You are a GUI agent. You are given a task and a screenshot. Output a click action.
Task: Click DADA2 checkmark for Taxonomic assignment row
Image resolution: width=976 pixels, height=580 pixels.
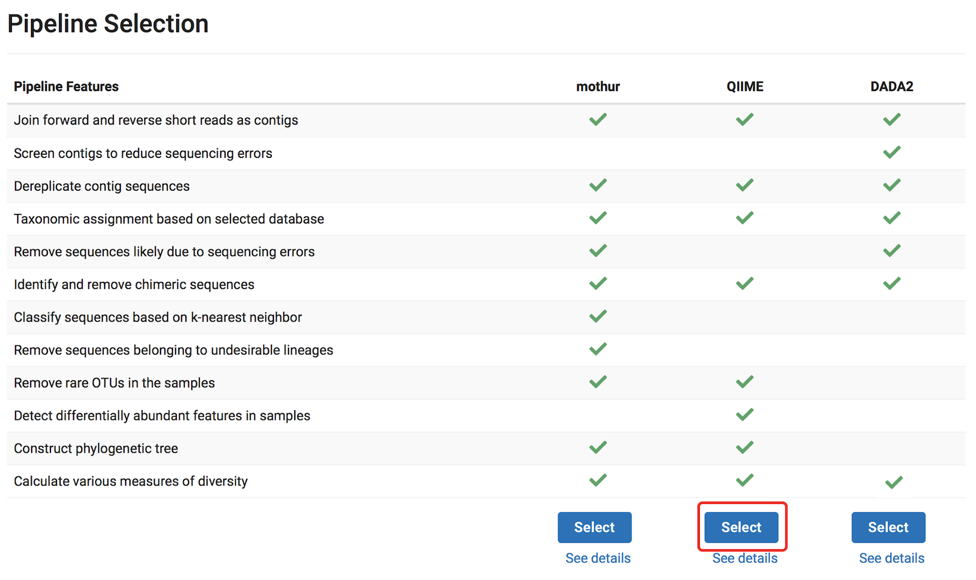click(x=892, y=218)
